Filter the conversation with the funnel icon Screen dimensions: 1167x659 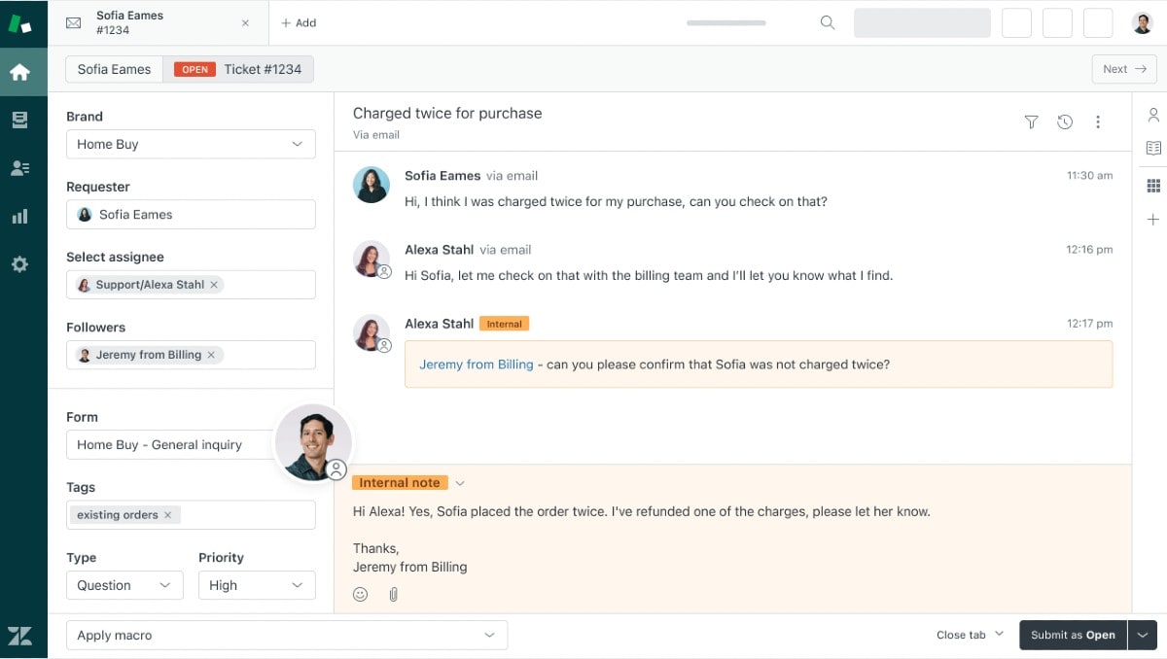pos(1031,122)
